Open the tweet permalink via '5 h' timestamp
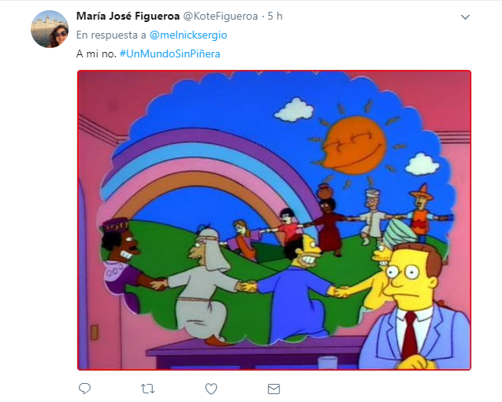The image size is (502, 402). point(275,16)
